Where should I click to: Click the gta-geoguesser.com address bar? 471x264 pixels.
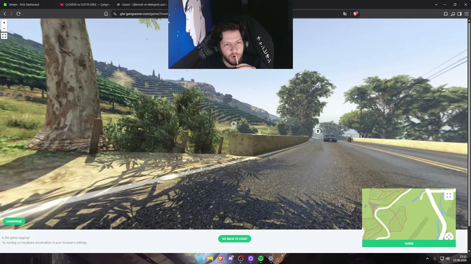(x=144, y=14)
